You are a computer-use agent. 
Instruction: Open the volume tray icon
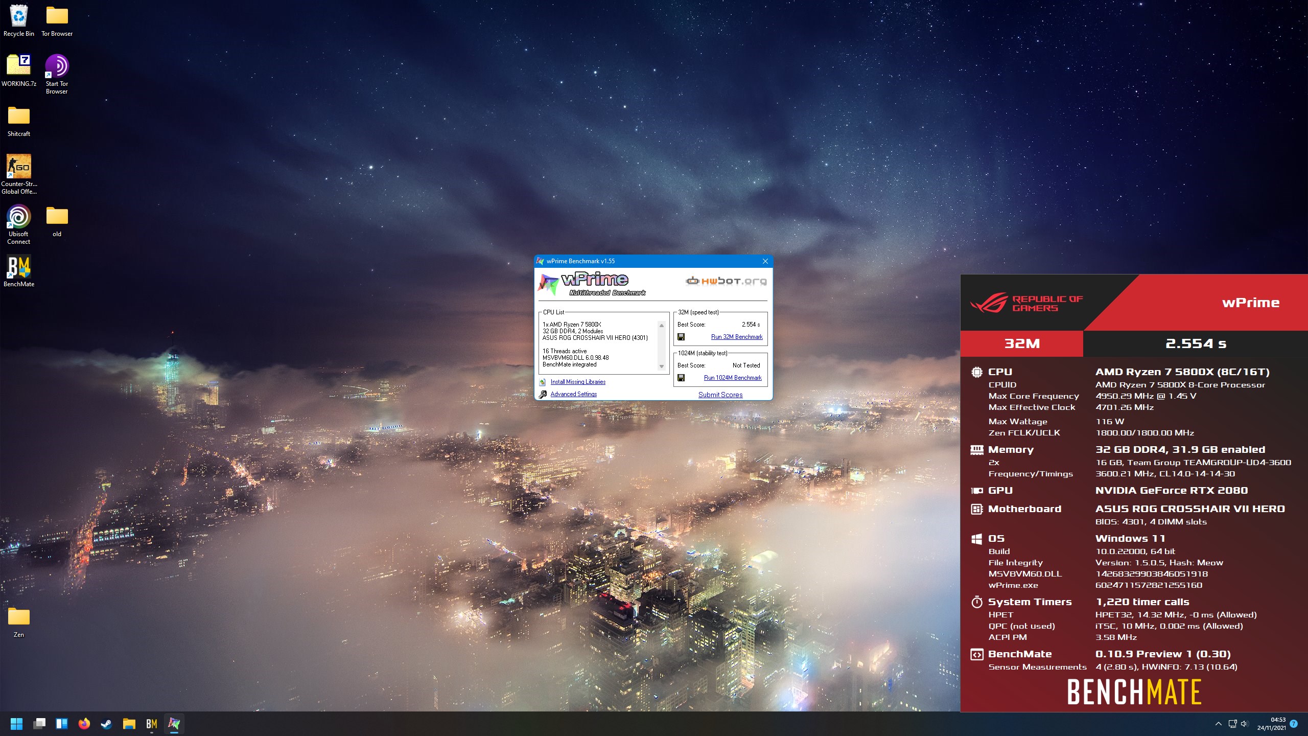[x=1244, y=724]
